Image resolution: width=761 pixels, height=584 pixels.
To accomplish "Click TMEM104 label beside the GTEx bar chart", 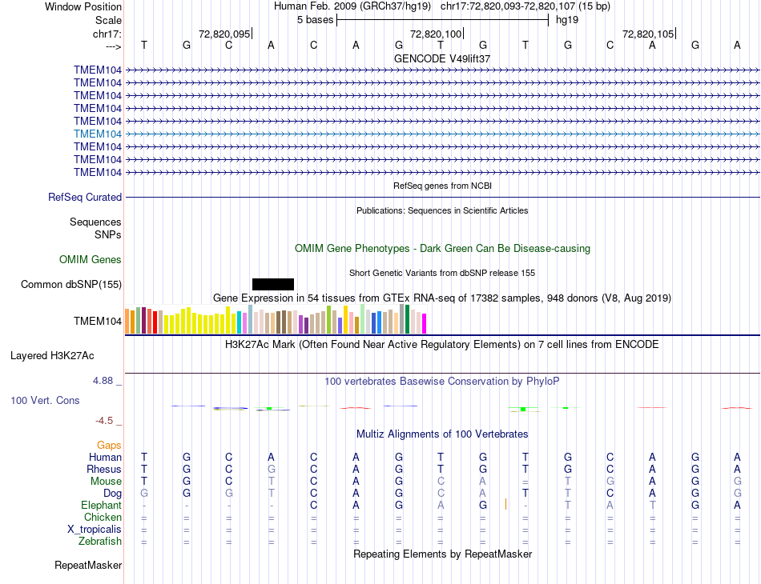I will 98,321.
